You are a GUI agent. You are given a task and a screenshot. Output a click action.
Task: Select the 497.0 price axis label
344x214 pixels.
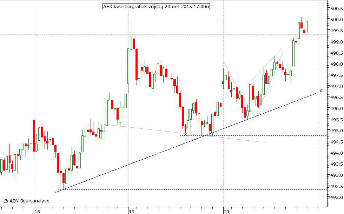coord(337,86)
